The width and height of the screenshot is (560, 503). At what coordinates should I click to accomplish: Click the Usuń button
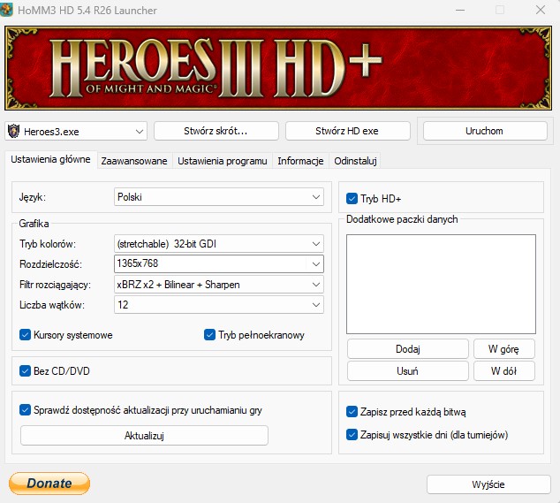point(408,371)
